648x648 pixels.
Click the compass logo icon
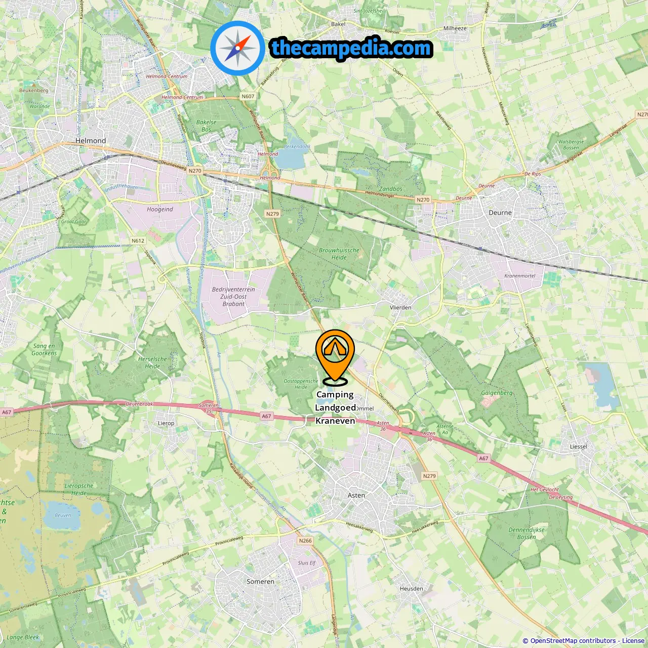(237, 49)
